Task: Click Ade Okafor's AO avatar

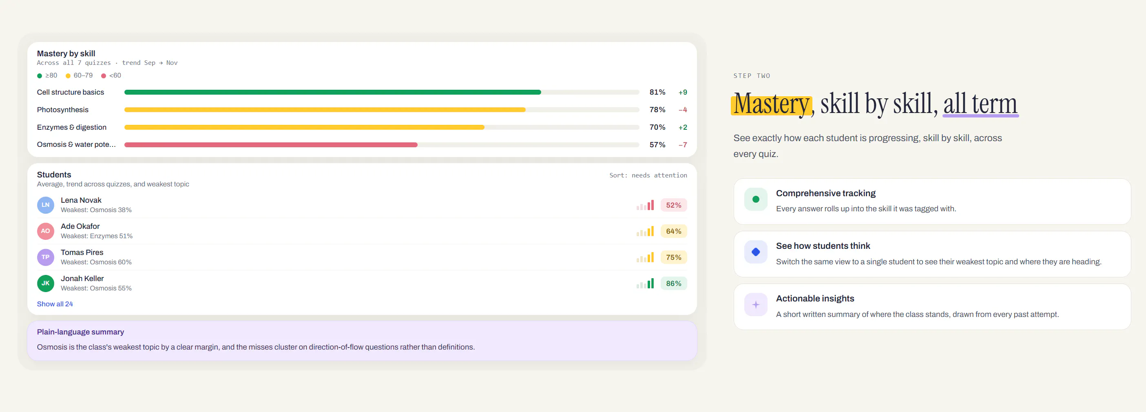Action: 45,231
